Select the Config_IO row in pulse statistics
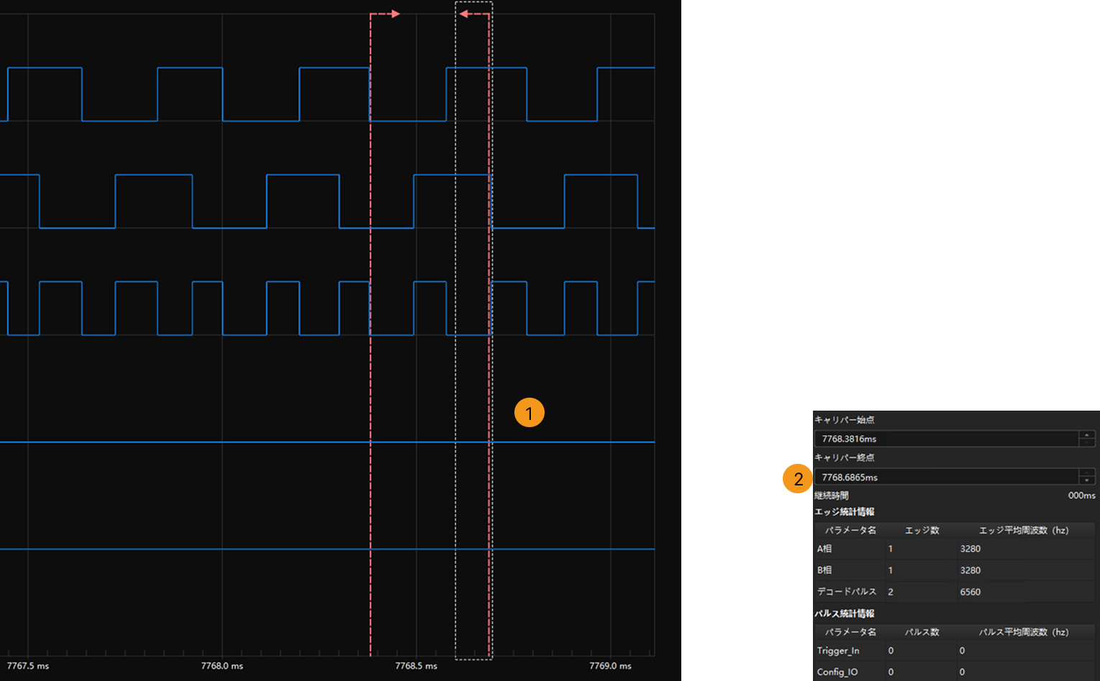The height and width of the screenshot is (681, 1100). coord(955,672)
